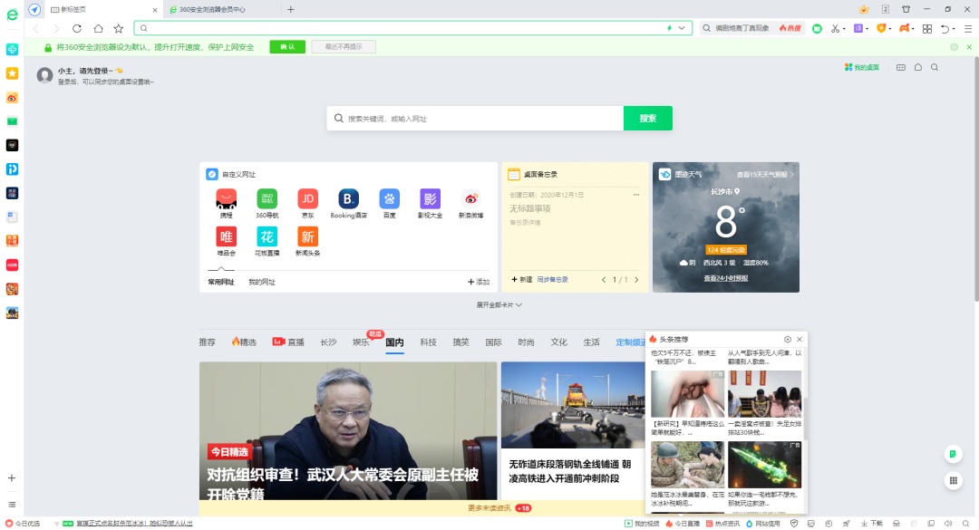Go to next memo page arrow

tap(637, 280)
